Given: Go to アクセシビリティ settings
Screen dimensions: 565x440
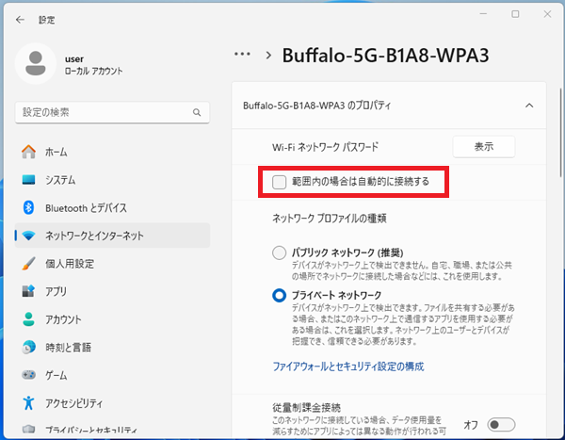Looking at the screenshot, I should click(x=112, y=403).
